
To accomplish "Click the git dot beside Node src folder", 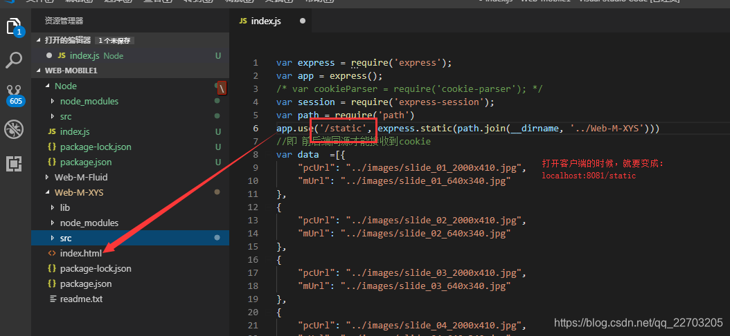I will 217,116.
